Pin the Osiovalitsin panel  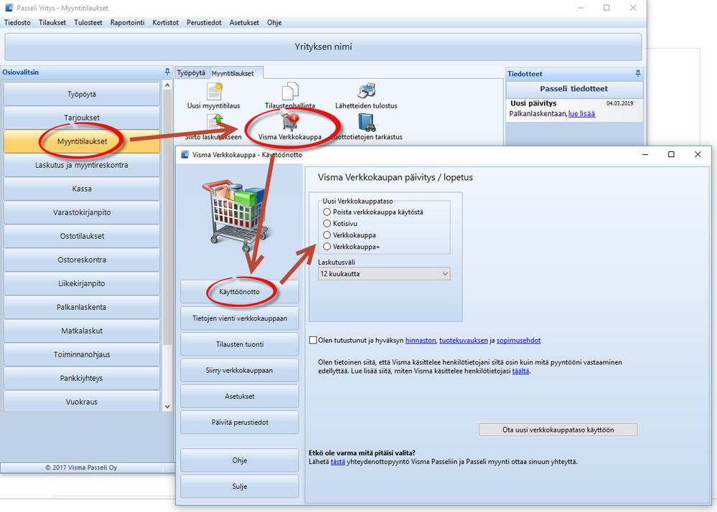click(167, 72)
